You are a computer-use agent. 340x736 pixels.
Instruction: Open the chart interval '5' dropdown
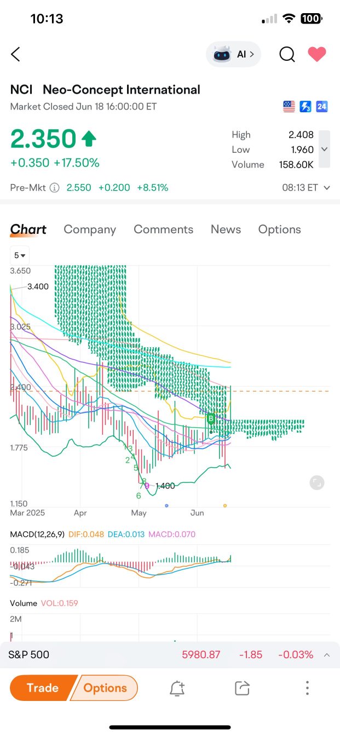click(20, 255)
